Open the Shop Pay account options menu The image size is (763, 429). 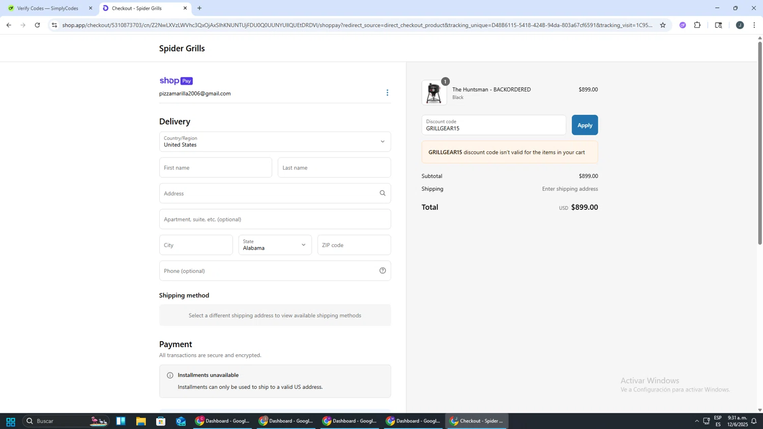click(x=387, y=93)
